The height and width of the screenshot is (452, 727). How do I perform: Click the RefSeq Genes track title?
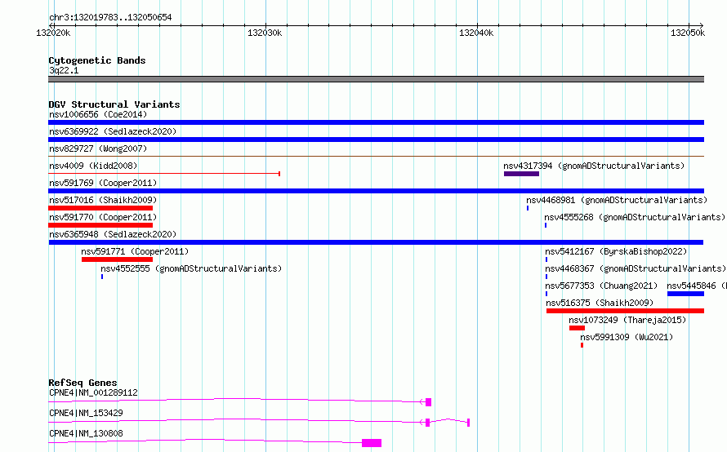83,383
